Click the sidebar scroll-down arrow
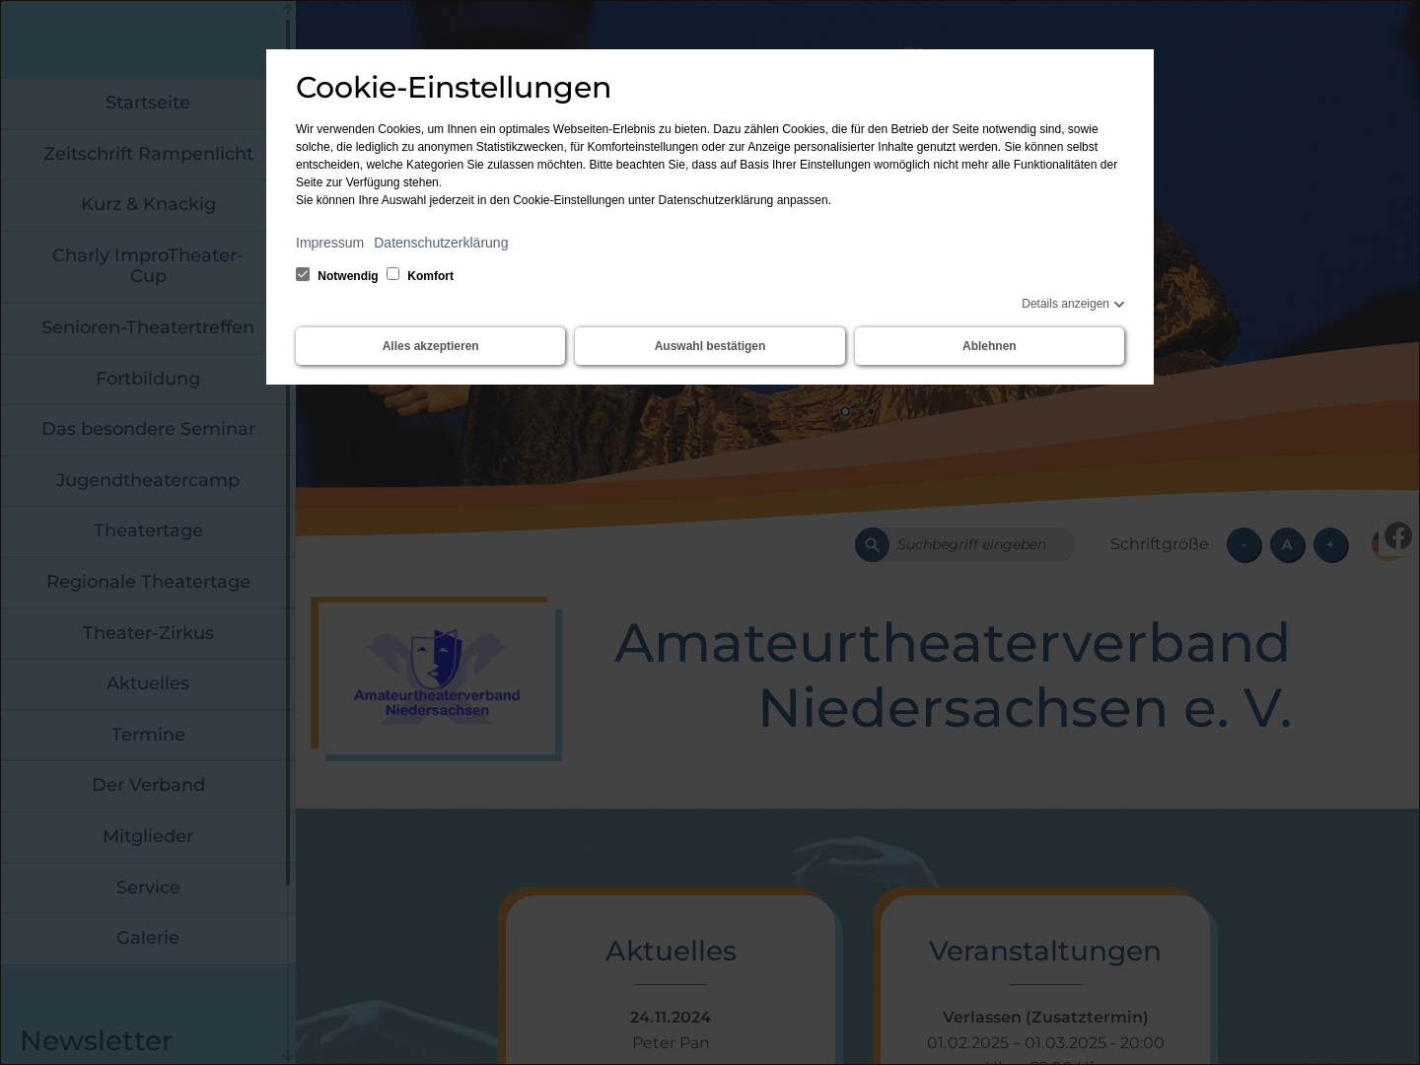The height and width of the screenshot is (1065, 1420). coord(288,1055)
